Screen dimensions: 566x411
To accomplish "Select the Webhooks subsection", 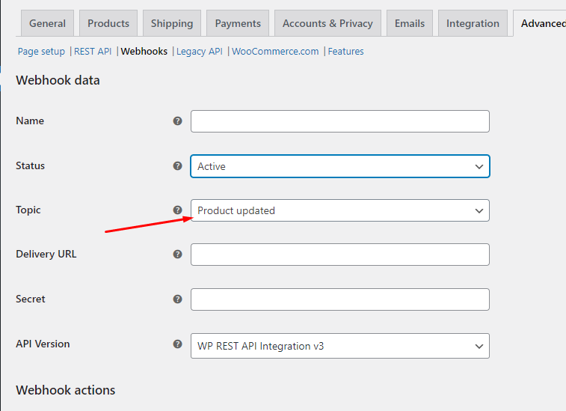I will [144, 52].
